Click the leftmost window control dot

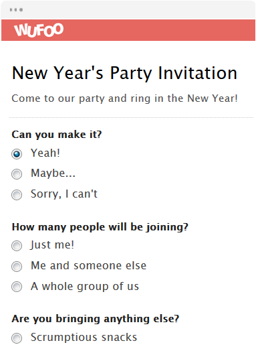point(11,9)
